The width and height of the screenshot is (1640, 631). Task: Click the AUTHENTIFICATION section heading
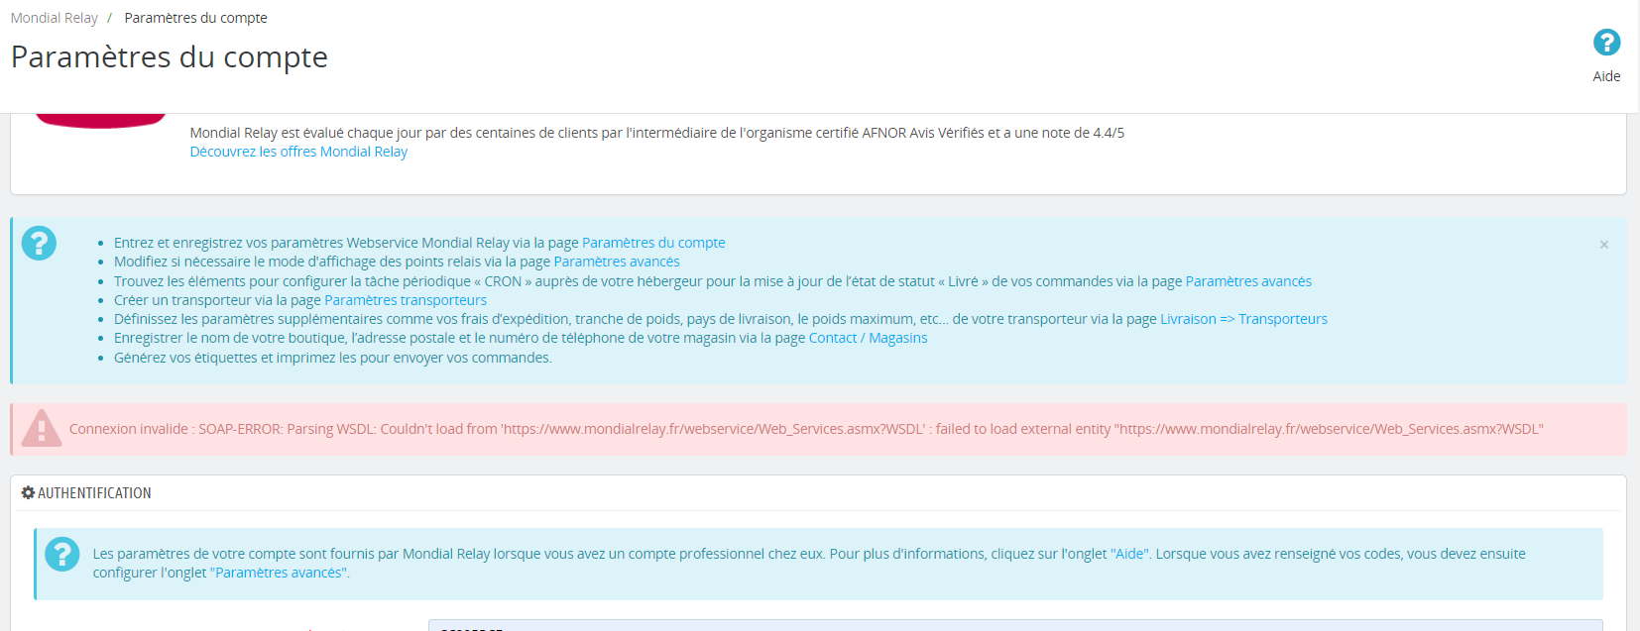pyautogui.click(x=94, y=492)
